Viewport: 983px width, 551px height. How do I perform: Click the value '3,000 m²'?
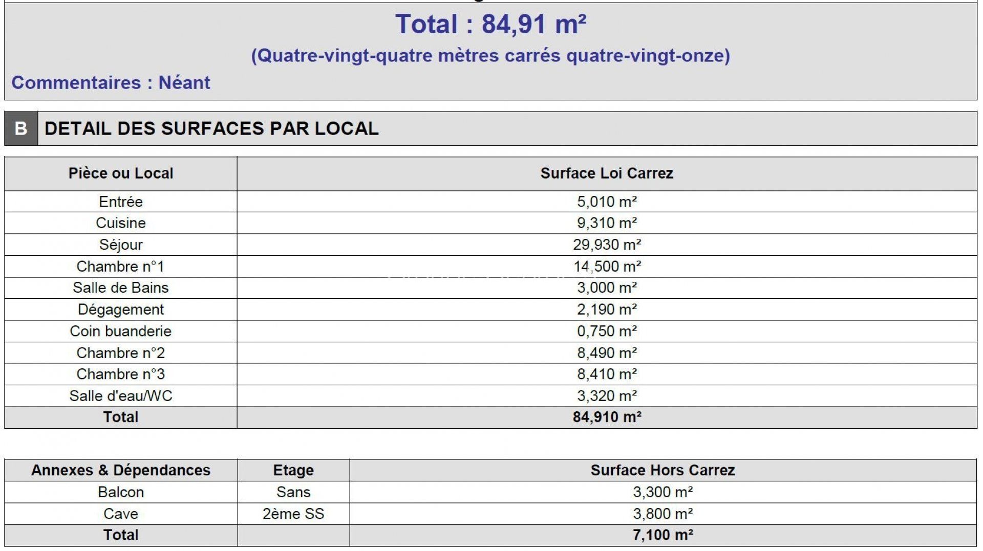[x=607, y=288]
